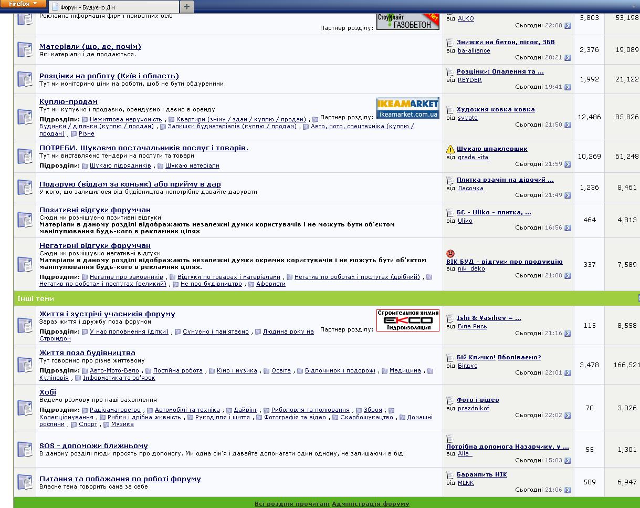The width and height of the screenshot is (640, 508).
Task: Open subforum 'Нежитлова нерухомість'
Action: pos(126,119)
